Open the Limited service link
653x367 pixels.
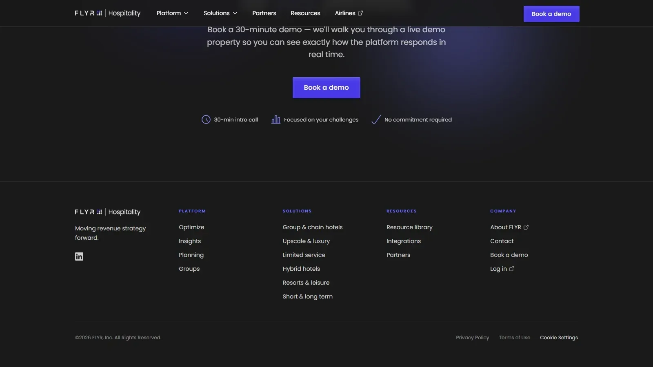coord(304,255)
